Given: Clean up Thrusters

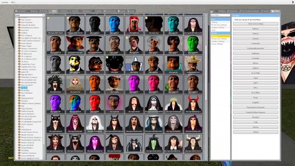Looking at the screenshot, I should 255,117.
